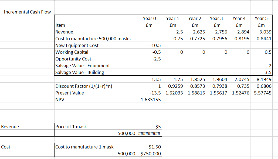278x159 pixels.
Task: Select discount factor 0.8573
Action: (195, 86)
